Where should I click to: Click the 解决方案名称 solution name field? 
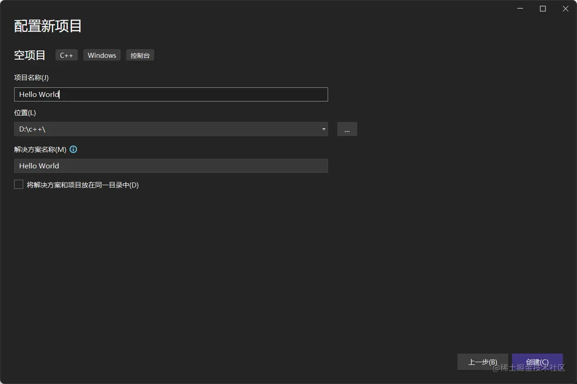[x=171, y=166]
